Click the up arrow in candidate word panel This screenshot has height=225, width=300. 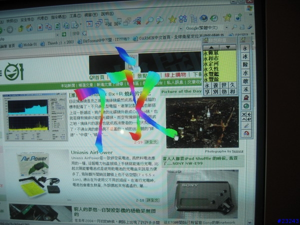[211, 47]
